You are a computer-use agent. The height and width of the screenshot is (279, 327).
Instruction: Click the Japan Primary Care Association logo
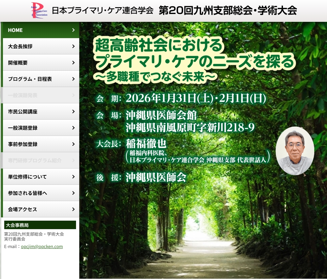click(39, 10)
